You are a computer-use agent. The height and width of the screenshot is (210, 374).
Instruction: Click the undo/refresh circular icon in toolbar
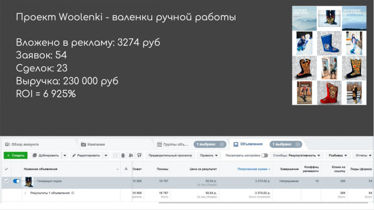pos(115,156)
